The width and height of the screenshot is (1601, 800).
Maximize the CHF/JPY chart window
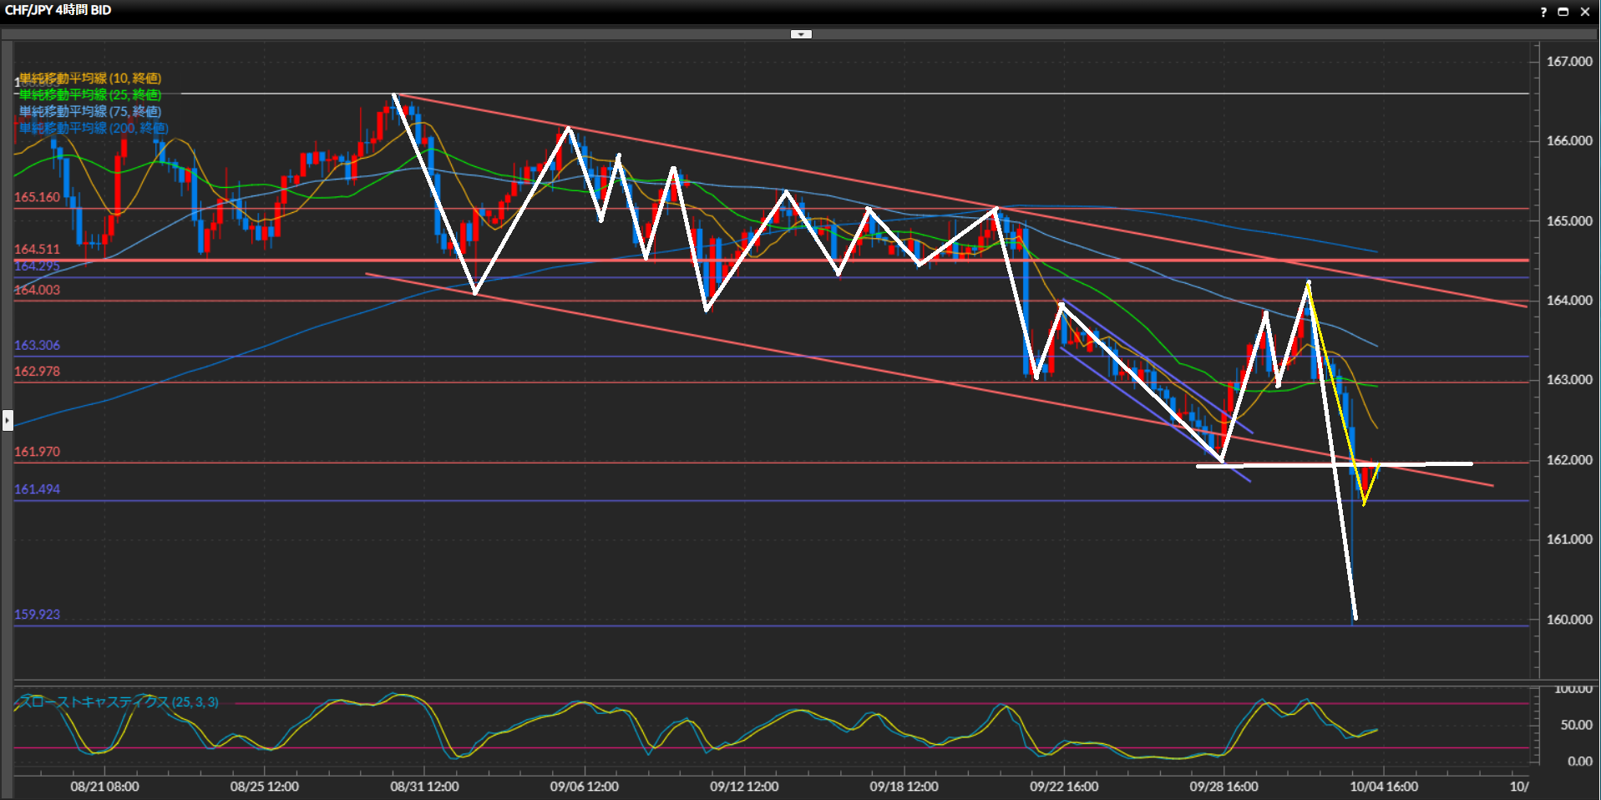(1563, 12)
